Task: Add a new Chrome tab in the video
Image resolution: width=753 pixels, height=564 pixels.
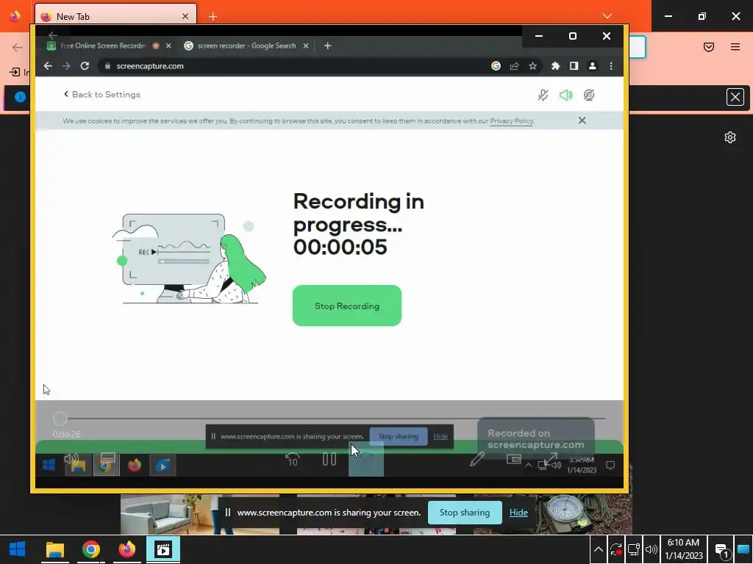Action: (327, 46)
